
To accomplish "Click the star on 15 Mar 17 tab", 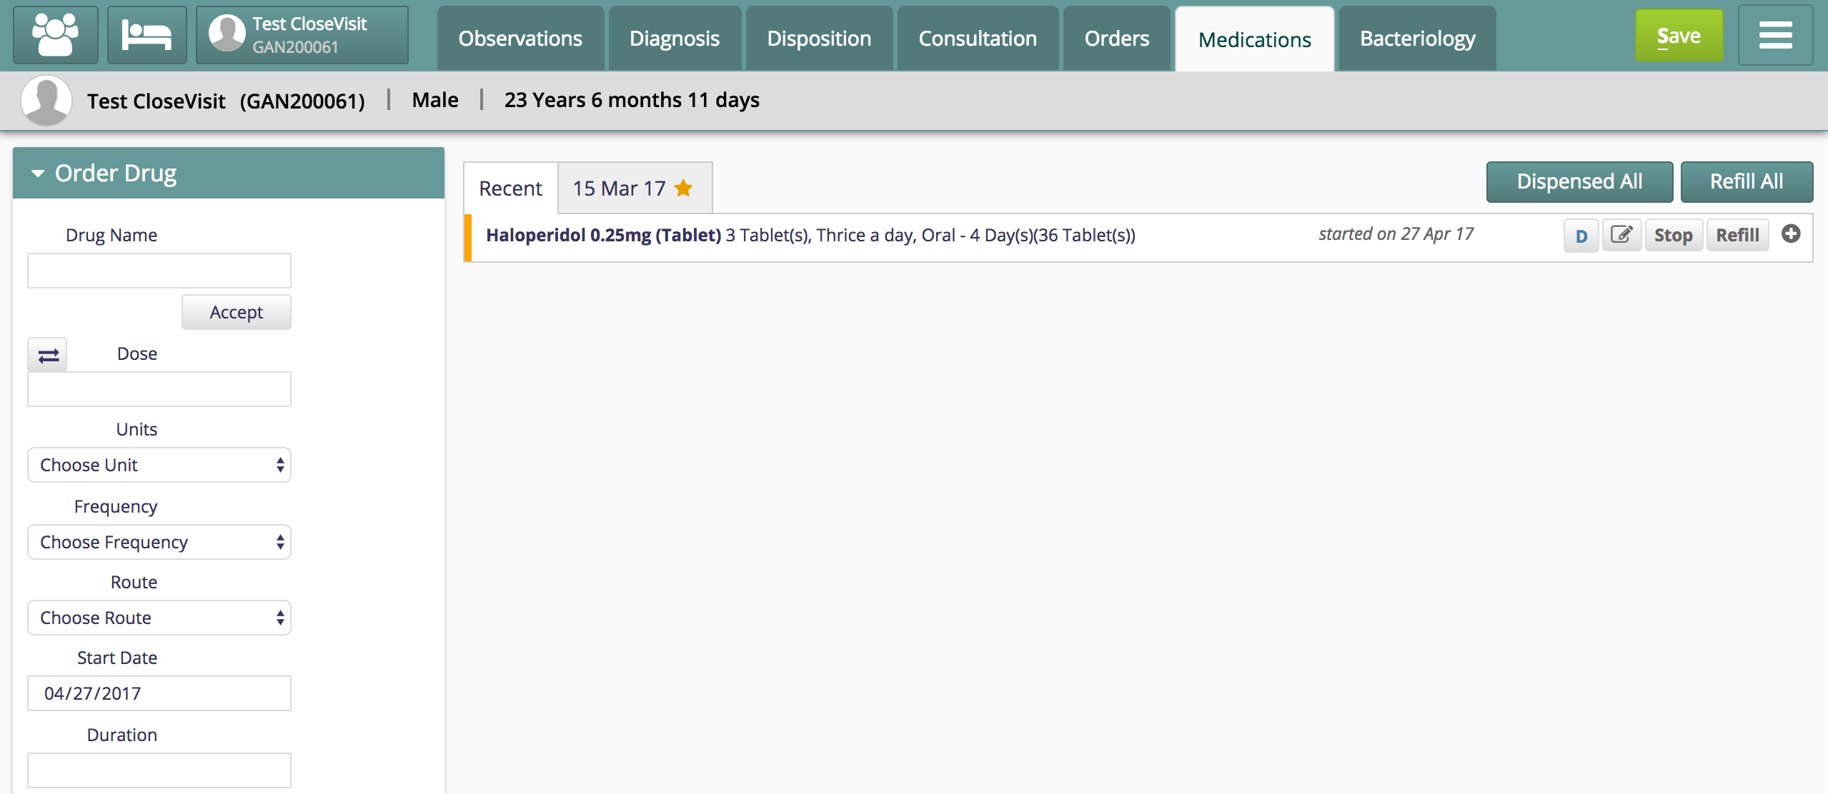I will 683,188.
